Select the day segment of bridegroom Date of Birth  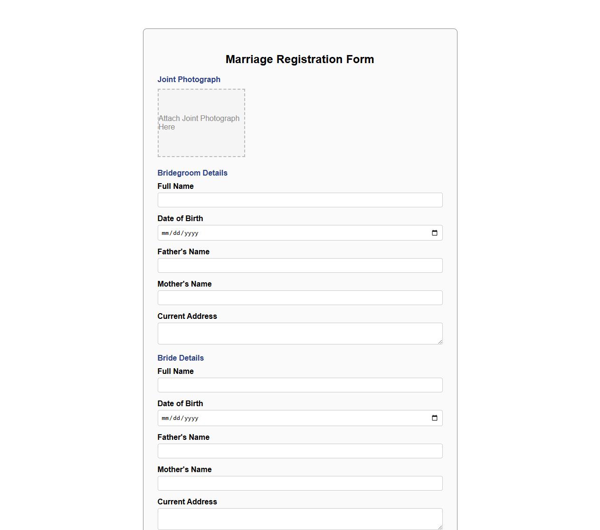point(176,232)
